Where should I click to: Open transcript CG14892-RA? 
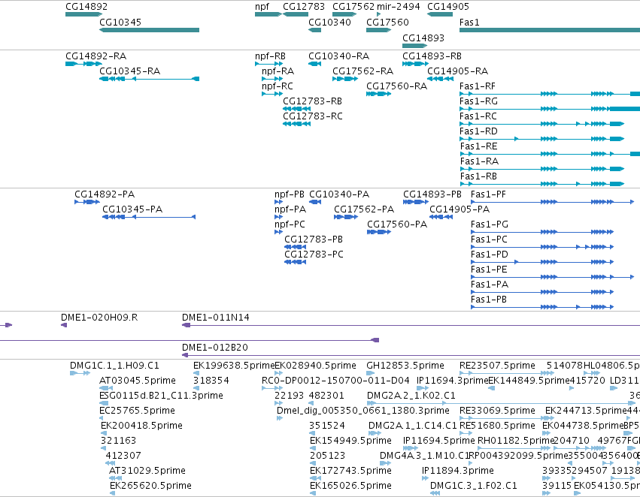point(96,56)
